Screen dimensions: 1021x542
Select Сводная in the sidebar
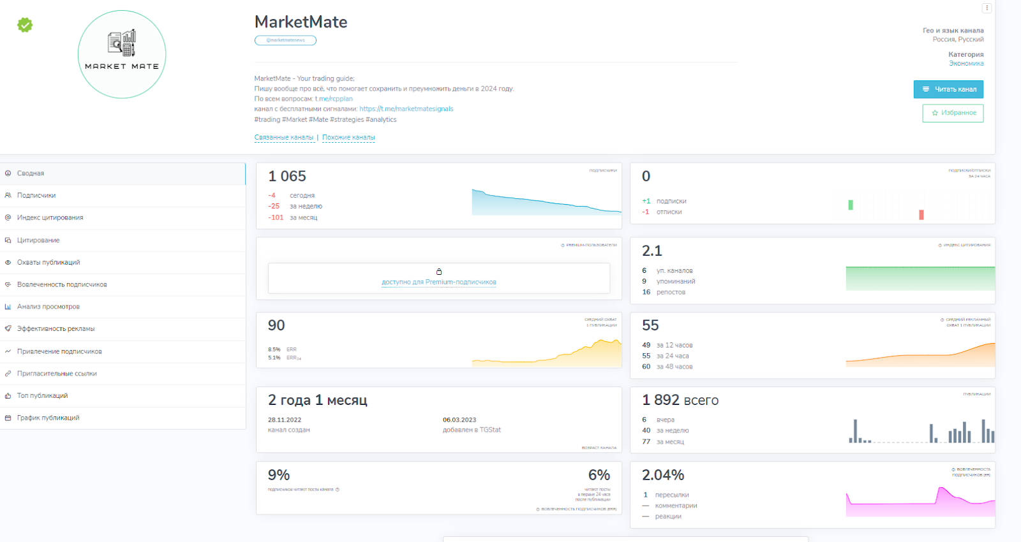click(x=123, y=173)
